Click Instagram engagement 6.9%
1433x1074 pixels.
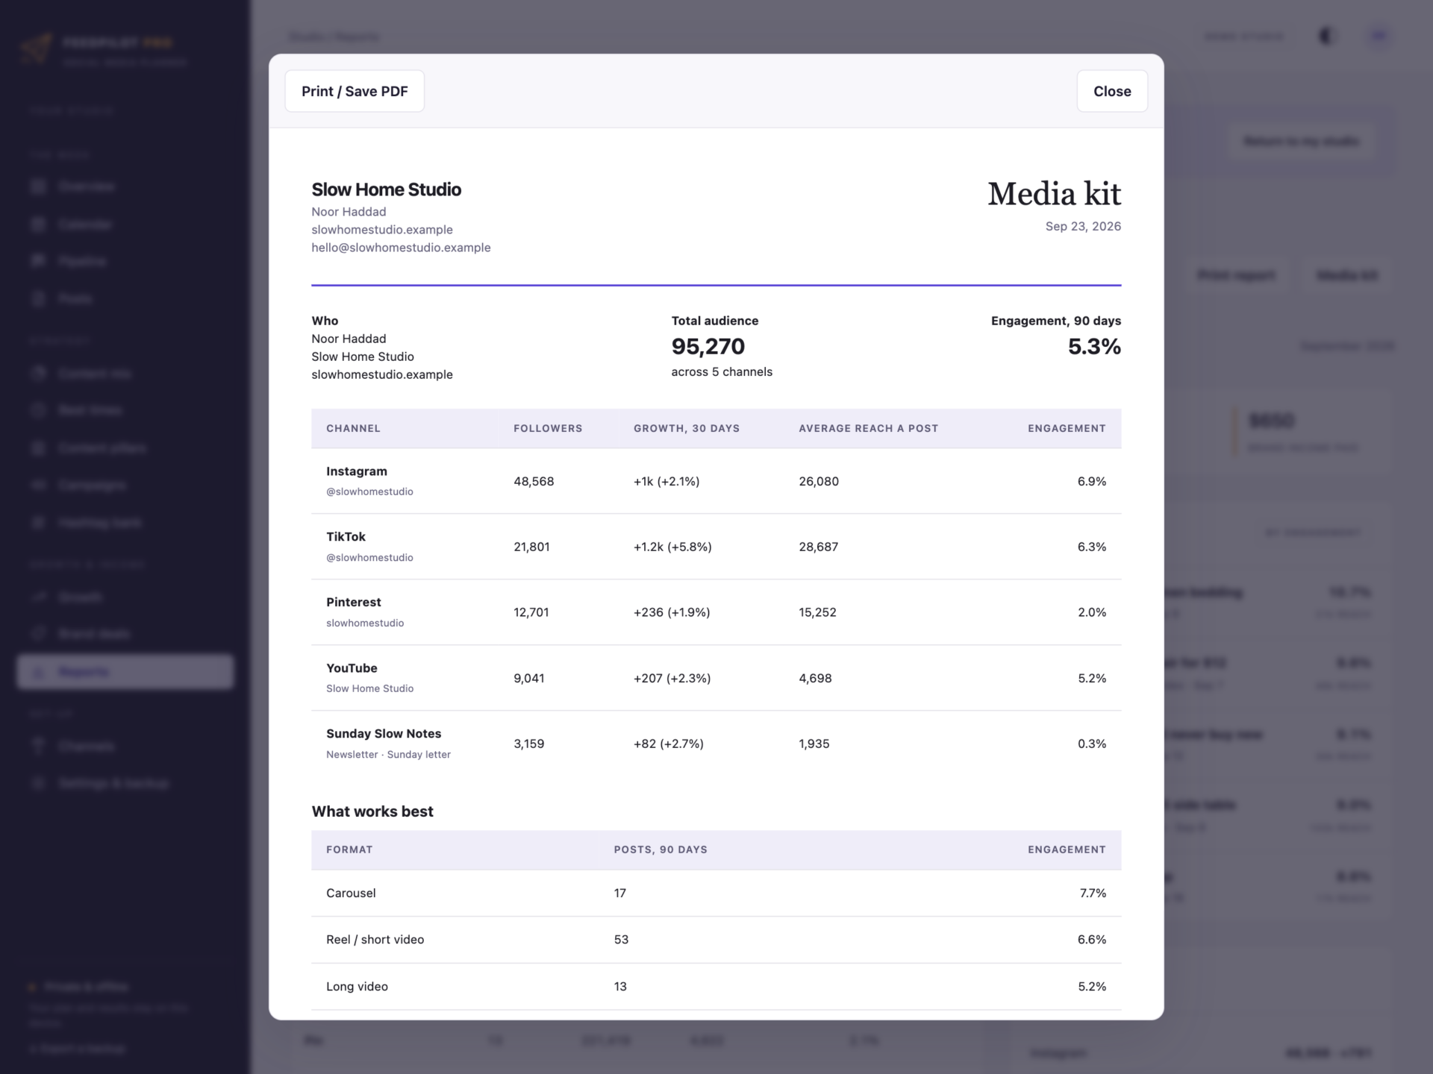[x=1091, y=481]
